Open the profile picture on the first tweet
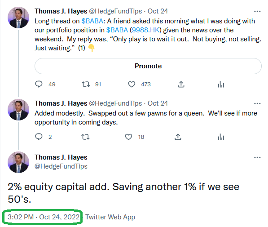The width and height of the screenshot is (268, 227). 18,18
